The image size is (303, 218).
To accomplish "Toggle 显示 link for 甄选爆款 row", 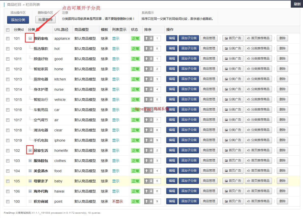I will coord(116,49).
